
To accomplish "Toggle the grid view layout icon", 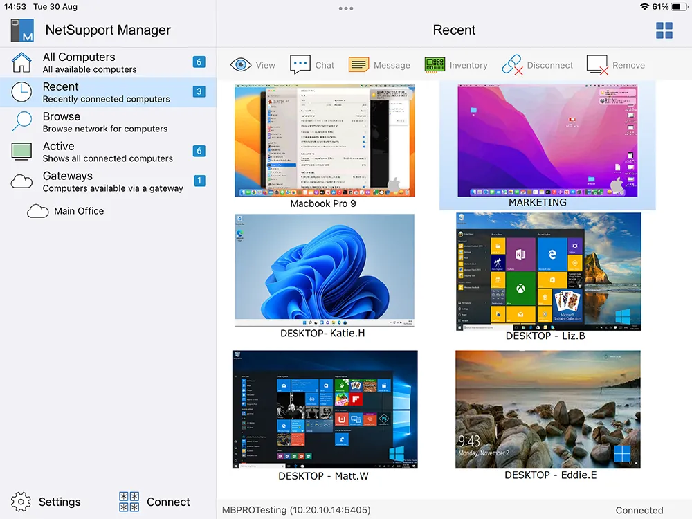I will (664, 30).
